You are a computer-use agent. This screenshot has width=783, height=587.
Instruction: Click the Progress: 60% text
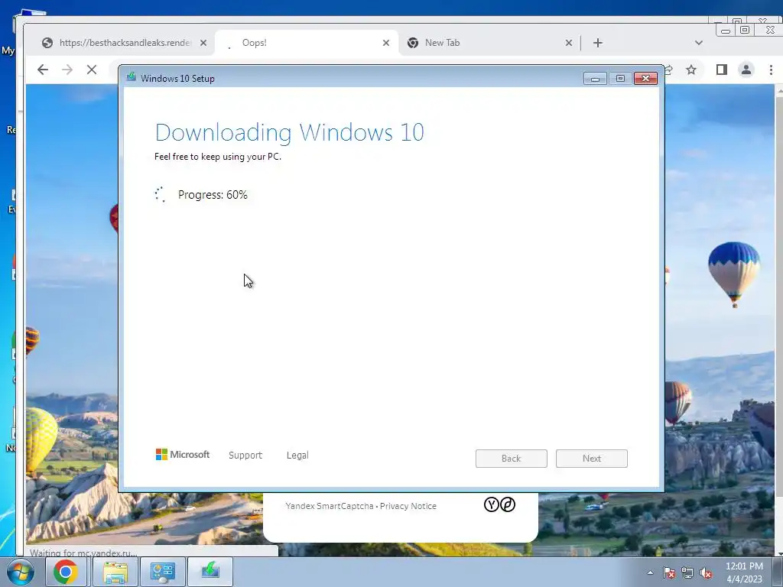click(x=213, y=195)
